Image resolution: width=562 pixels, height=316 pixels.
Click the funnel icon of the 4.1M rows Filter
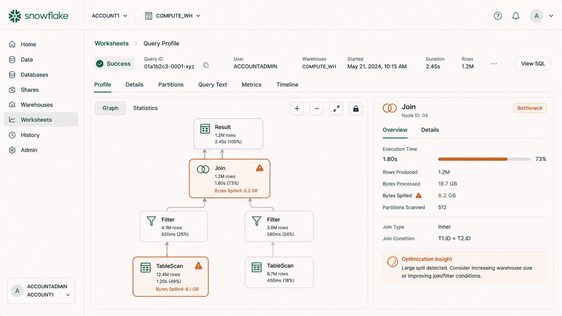tap(151, 221)
